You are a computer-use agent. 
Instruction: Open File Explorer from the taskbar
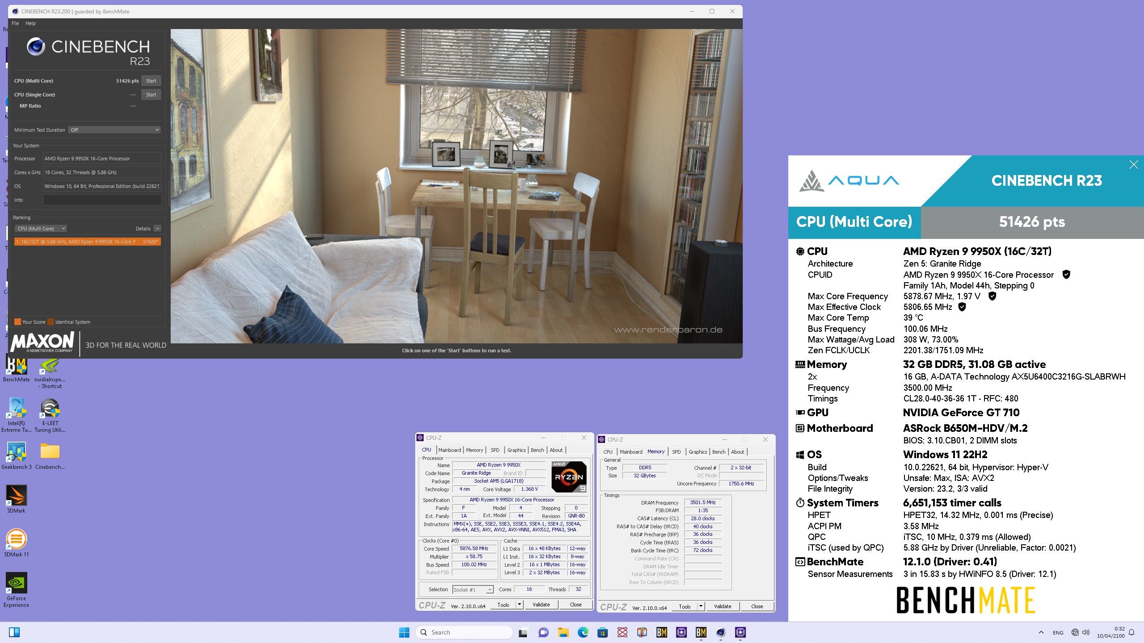563,632
